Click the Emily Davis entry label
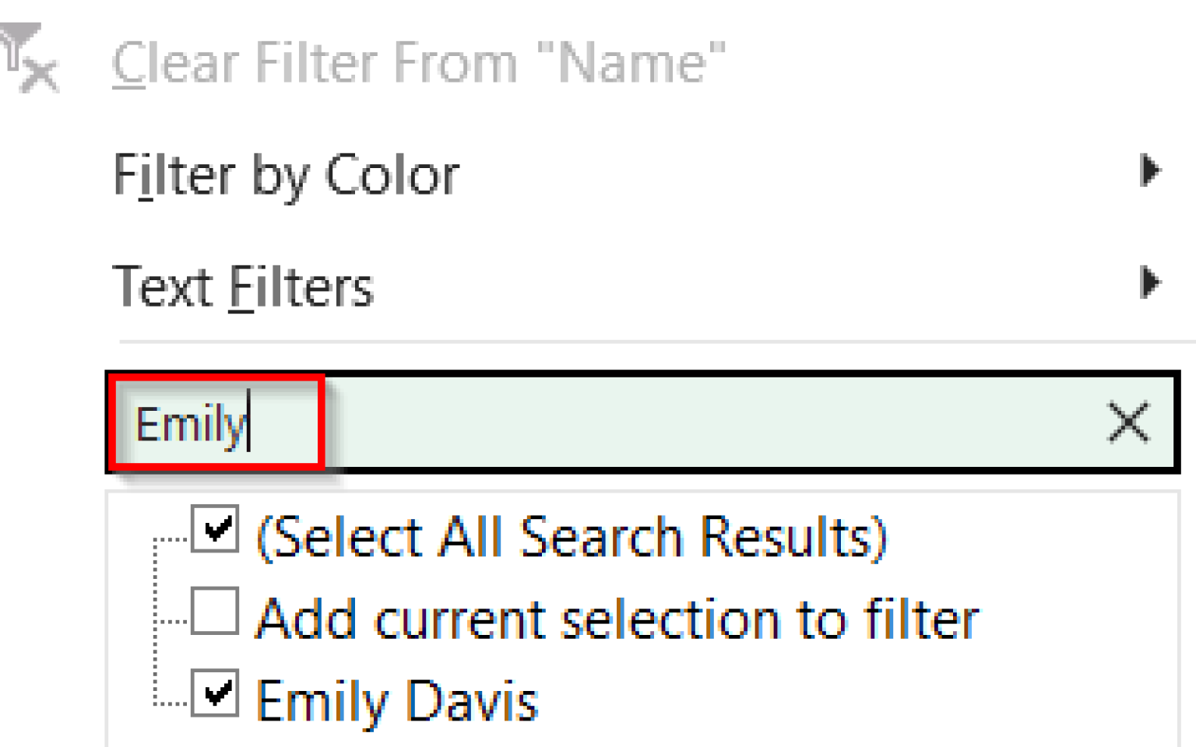Screen dimensions: 1196x747 [x=397, y=696]
